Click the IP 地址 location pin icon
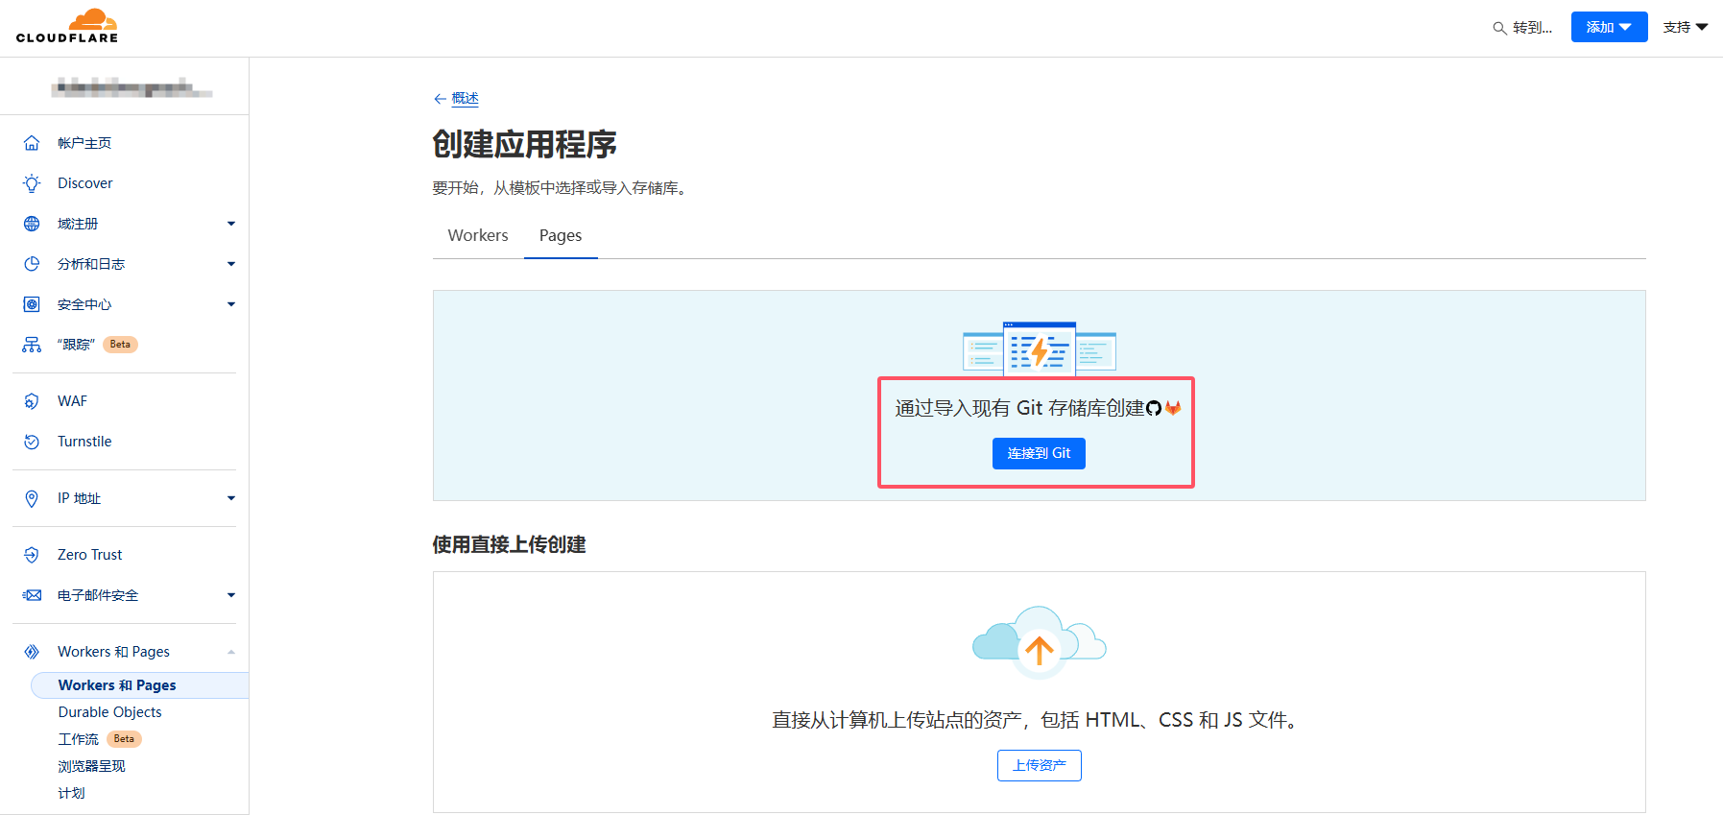This screenshot has height=815, width=1723. pos(32,498)
